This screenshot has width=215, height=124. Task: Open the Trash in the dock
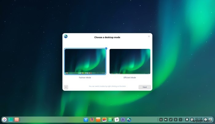tap(210, 120)
